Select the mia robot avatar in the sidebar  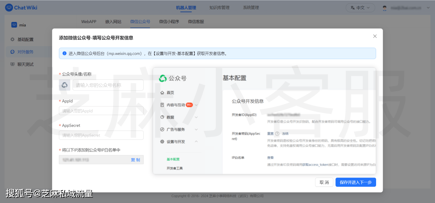[x=14, y=24]
